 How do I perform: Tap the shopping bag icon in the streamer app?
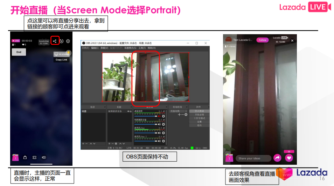25,157
